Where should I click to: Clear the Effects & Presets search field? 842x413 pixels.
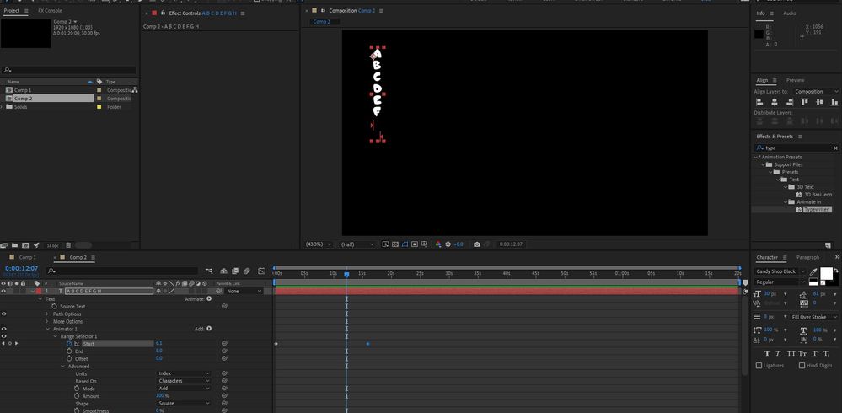pyautogui.click(x=835, y=147)
